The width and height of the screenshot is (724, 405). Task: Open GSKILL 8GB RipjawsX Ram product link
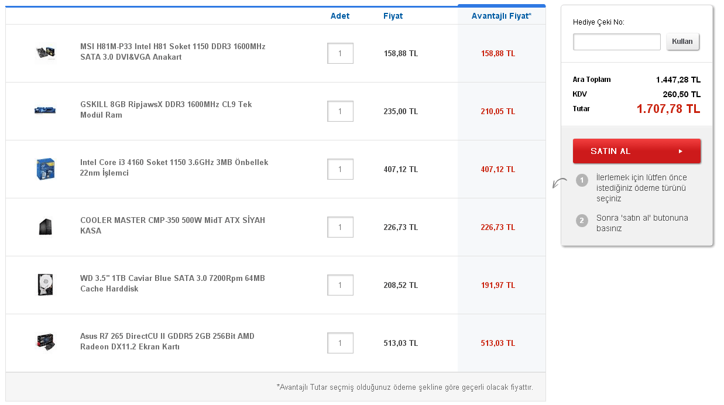point(166,109)
